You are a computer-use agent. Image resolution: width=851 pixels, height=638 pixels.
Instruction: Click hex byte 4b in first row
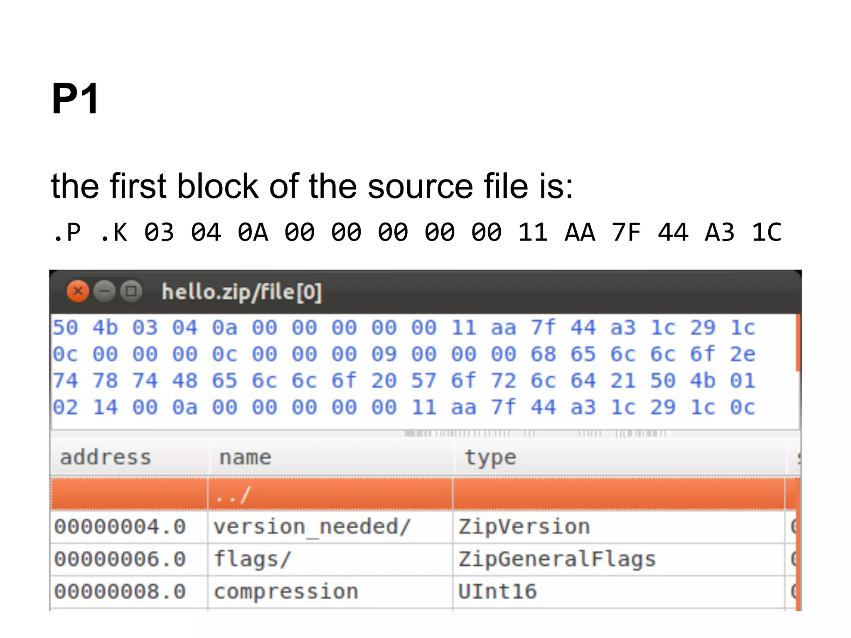(105, 328)
